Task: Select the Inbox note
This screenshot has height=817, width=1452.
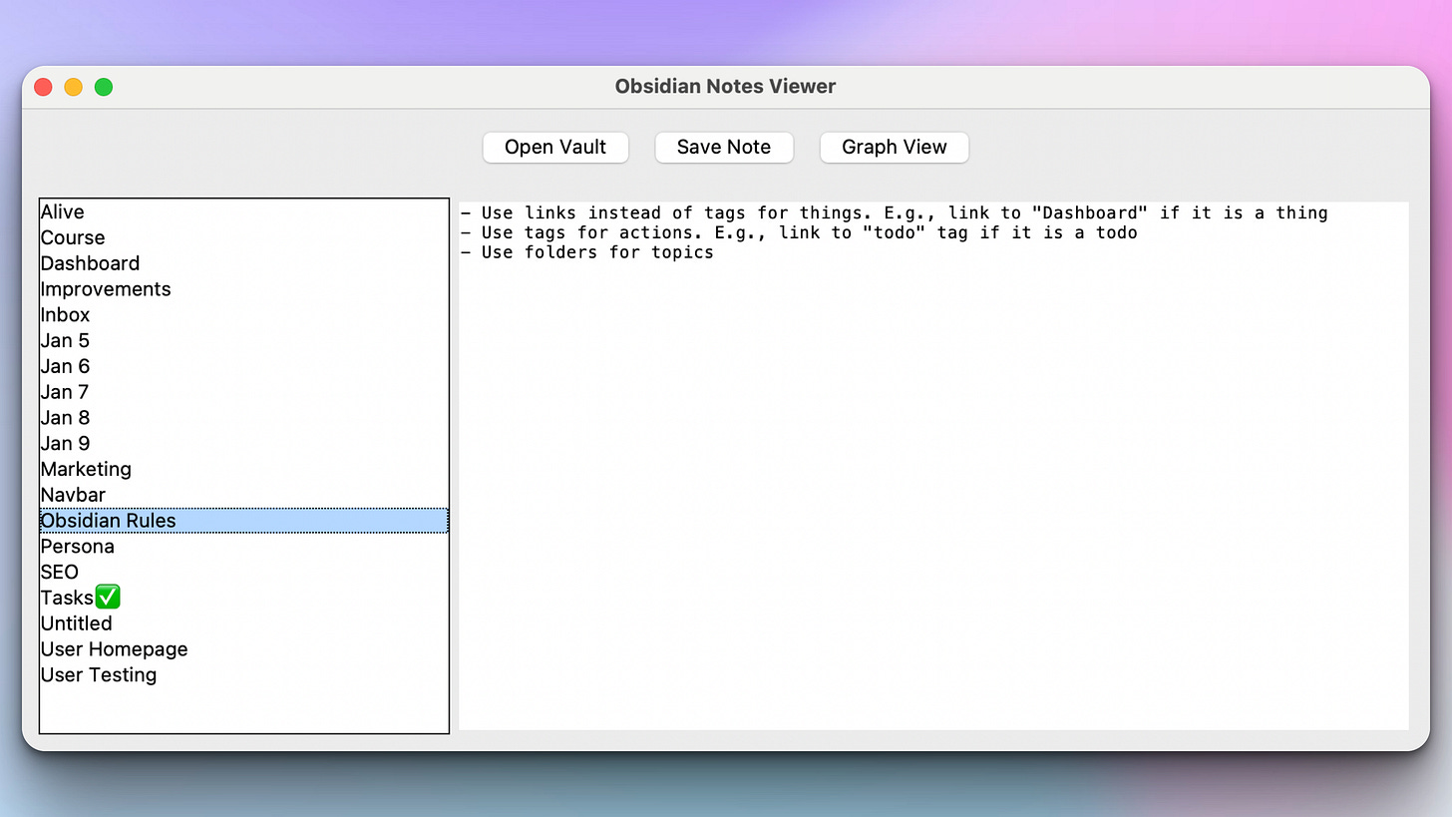Action: click(x=244, y=315)
